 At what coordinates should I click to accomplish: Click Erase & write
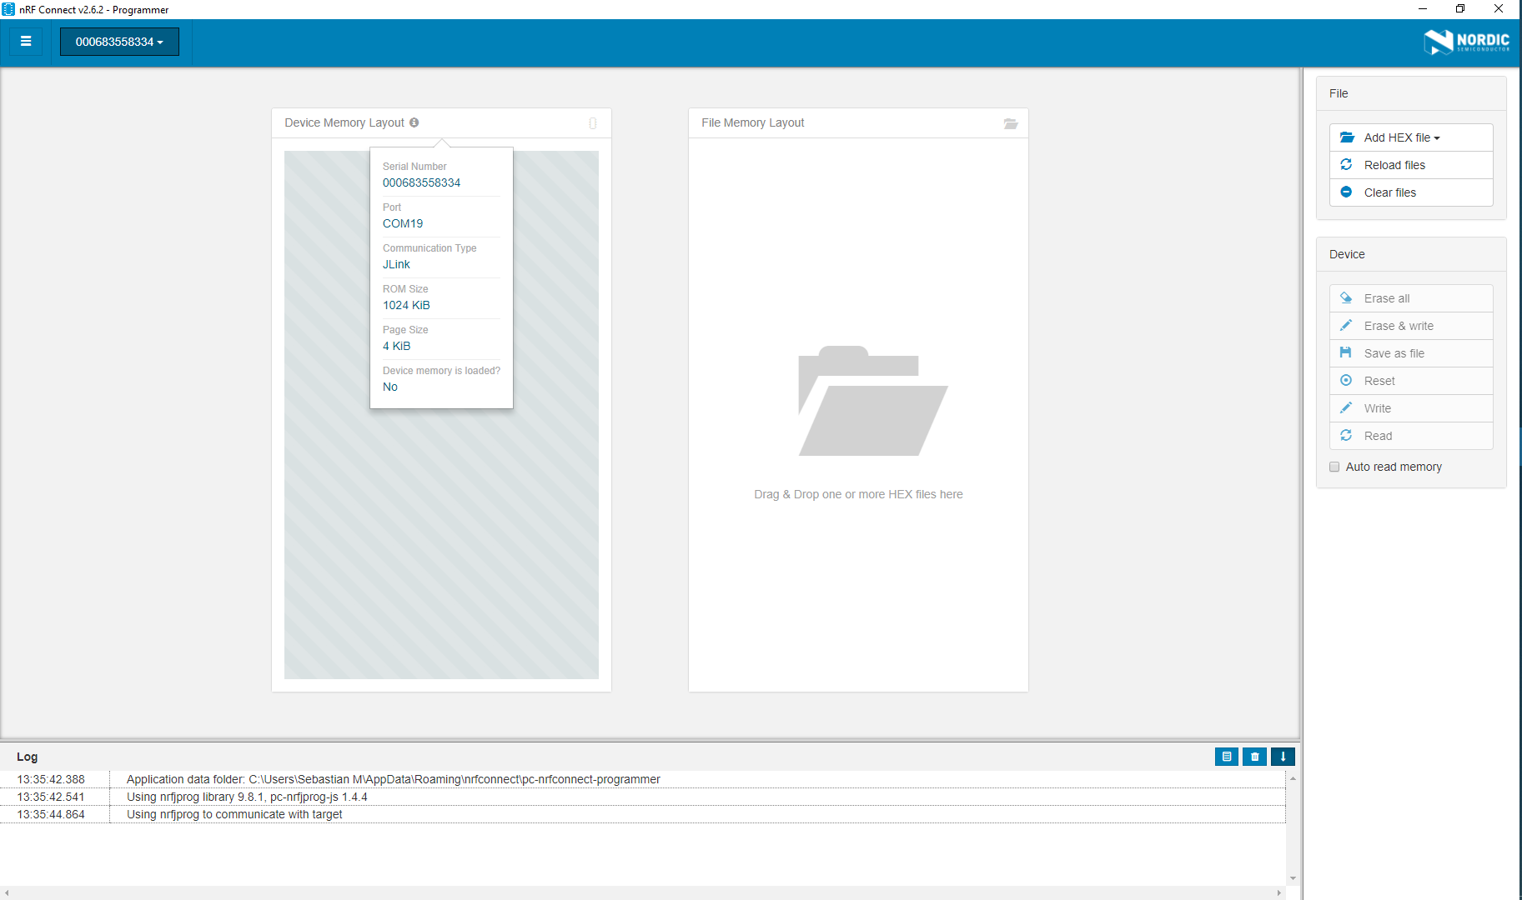(x=1411, y=326)
